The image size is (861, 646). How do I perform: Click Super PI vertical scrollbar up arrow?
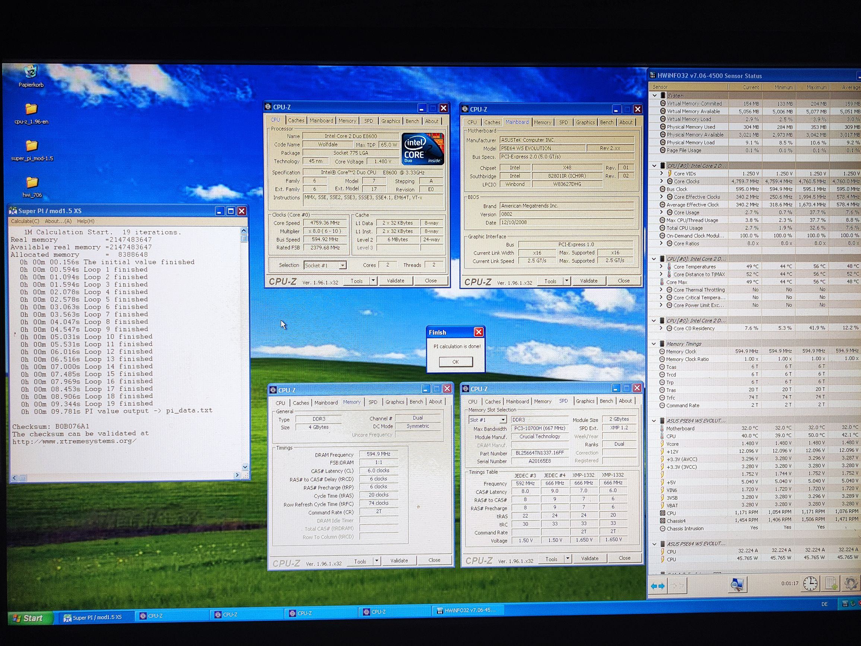[x=244, y=231]
